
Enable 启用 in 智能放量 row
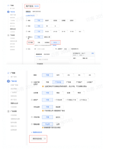pyautogui.click(x=58, y=124)
